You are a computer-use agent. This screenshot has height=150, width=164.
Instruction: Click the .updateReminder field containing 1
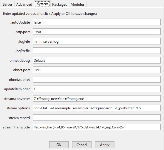pyautogui.click(x=97, y=89)
